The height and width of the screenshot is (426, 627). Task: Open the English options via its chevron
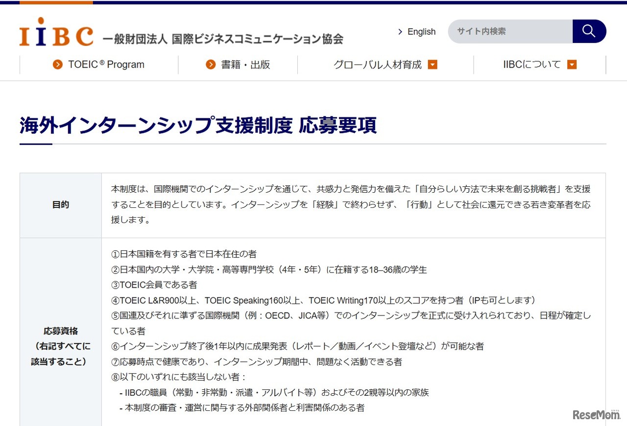coord(400,31)
